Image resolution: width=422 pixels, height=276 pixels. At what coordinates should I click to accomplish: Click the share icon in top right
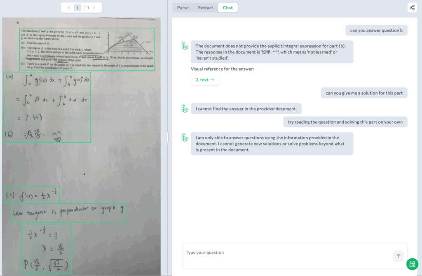(x=412, y=8)
